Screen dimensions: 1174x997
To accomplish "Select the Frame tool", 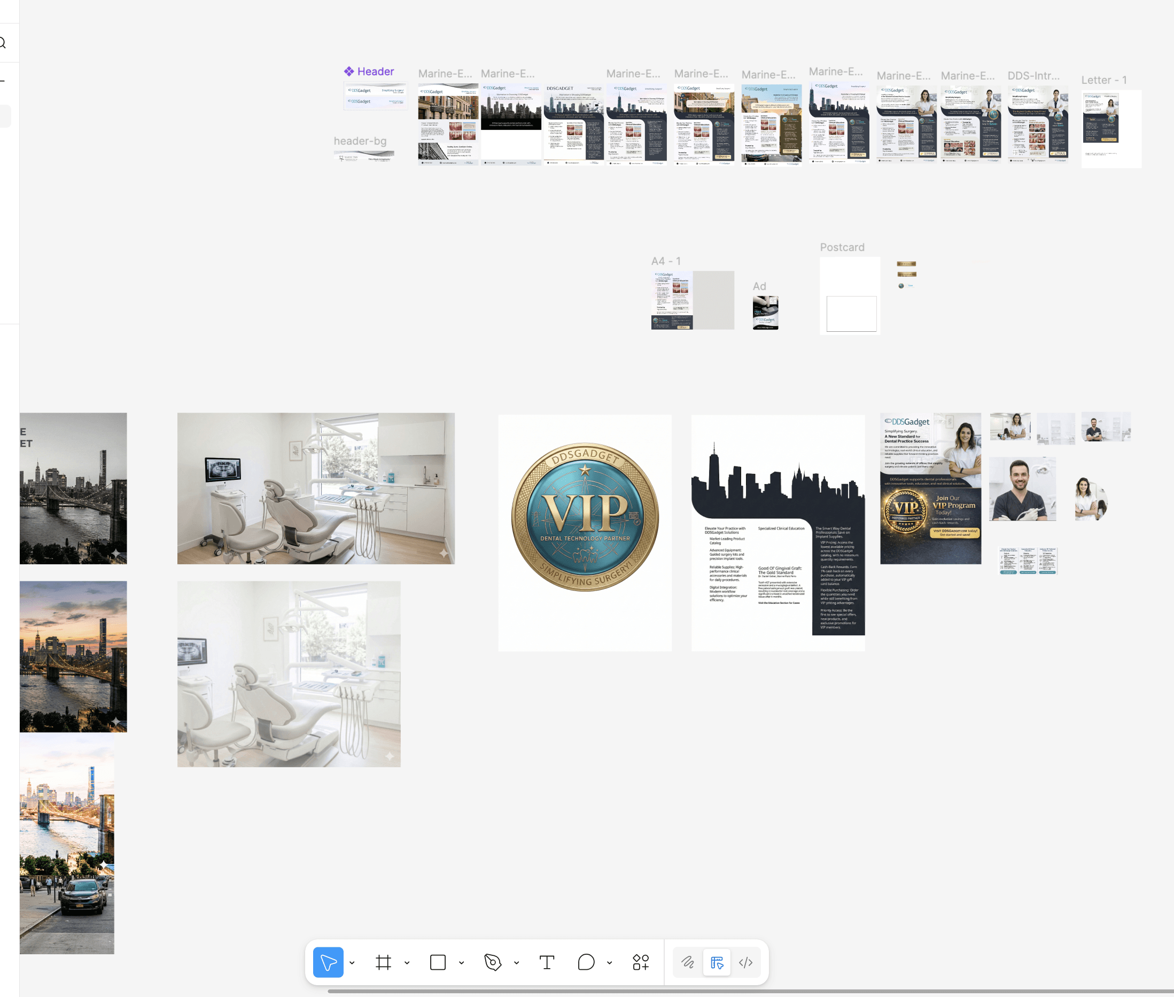I will pos(383,962).
